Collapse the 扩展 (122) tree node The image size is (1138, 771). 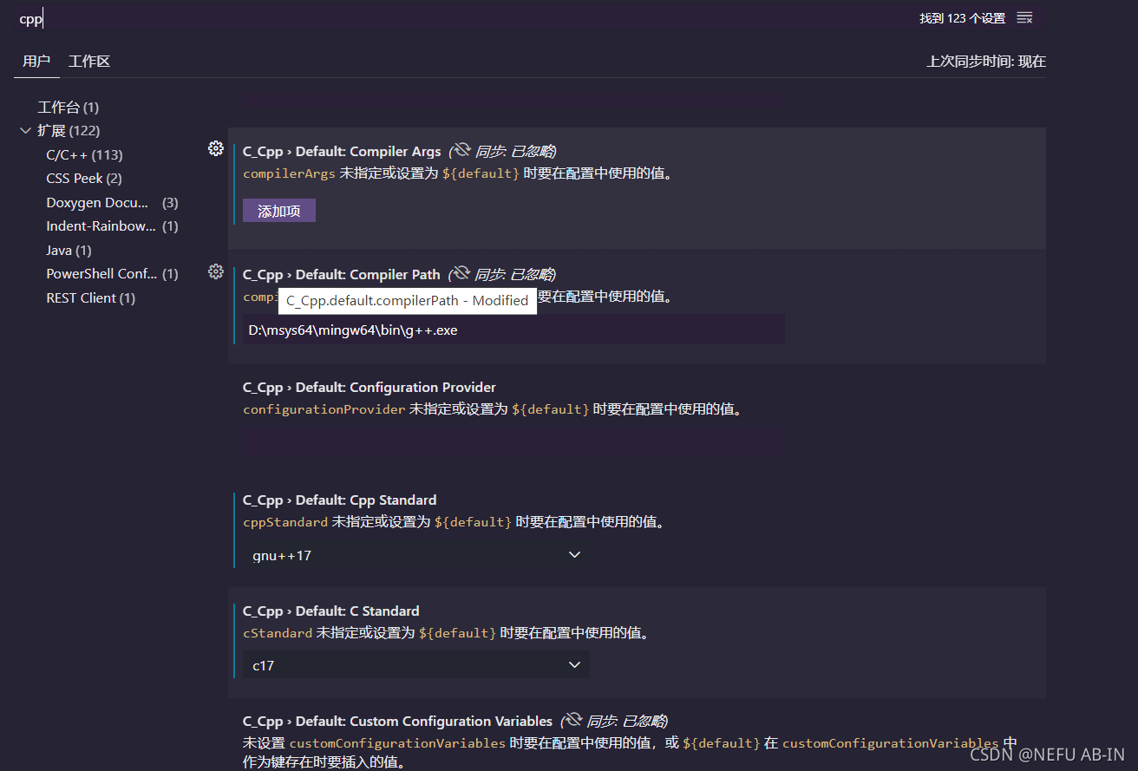tap(25, 130)
